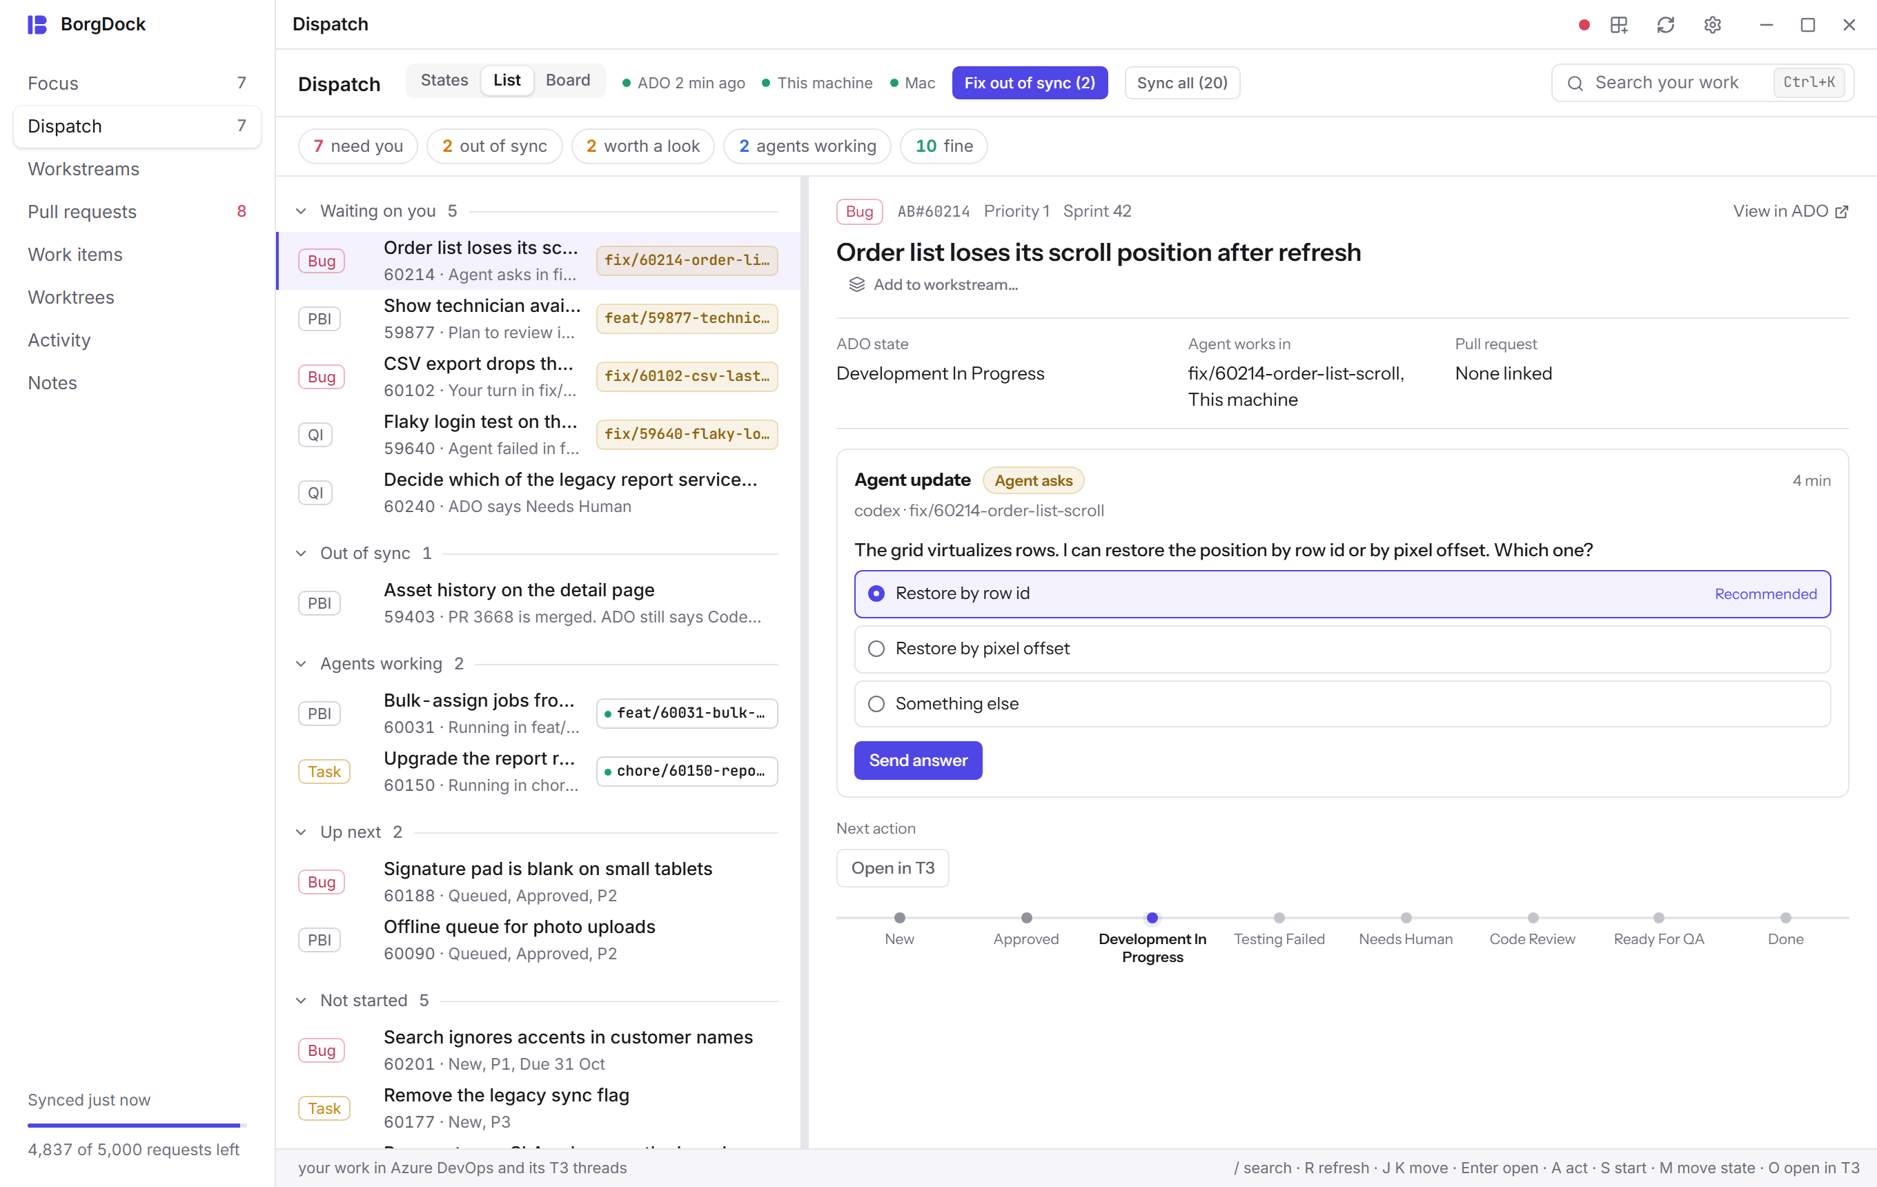The width and height of the screenshot is (1877, 1187).
Task: Toggle the '2 out of sync' filter chip
Action: [494, 146]
